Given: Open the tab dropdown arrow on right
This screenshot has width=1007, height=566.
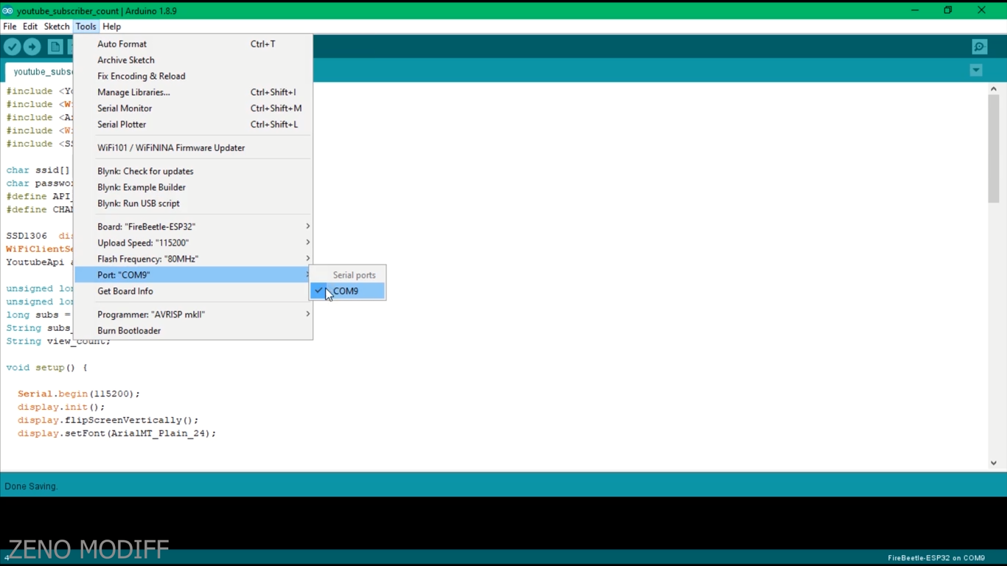Looking at the screenshot, I should (976, 71).
